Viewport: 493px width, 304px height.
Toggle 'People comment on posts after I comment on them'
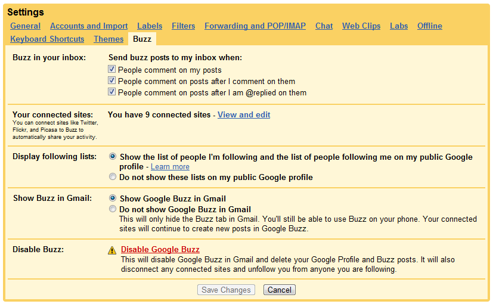[x=111, y=80]
